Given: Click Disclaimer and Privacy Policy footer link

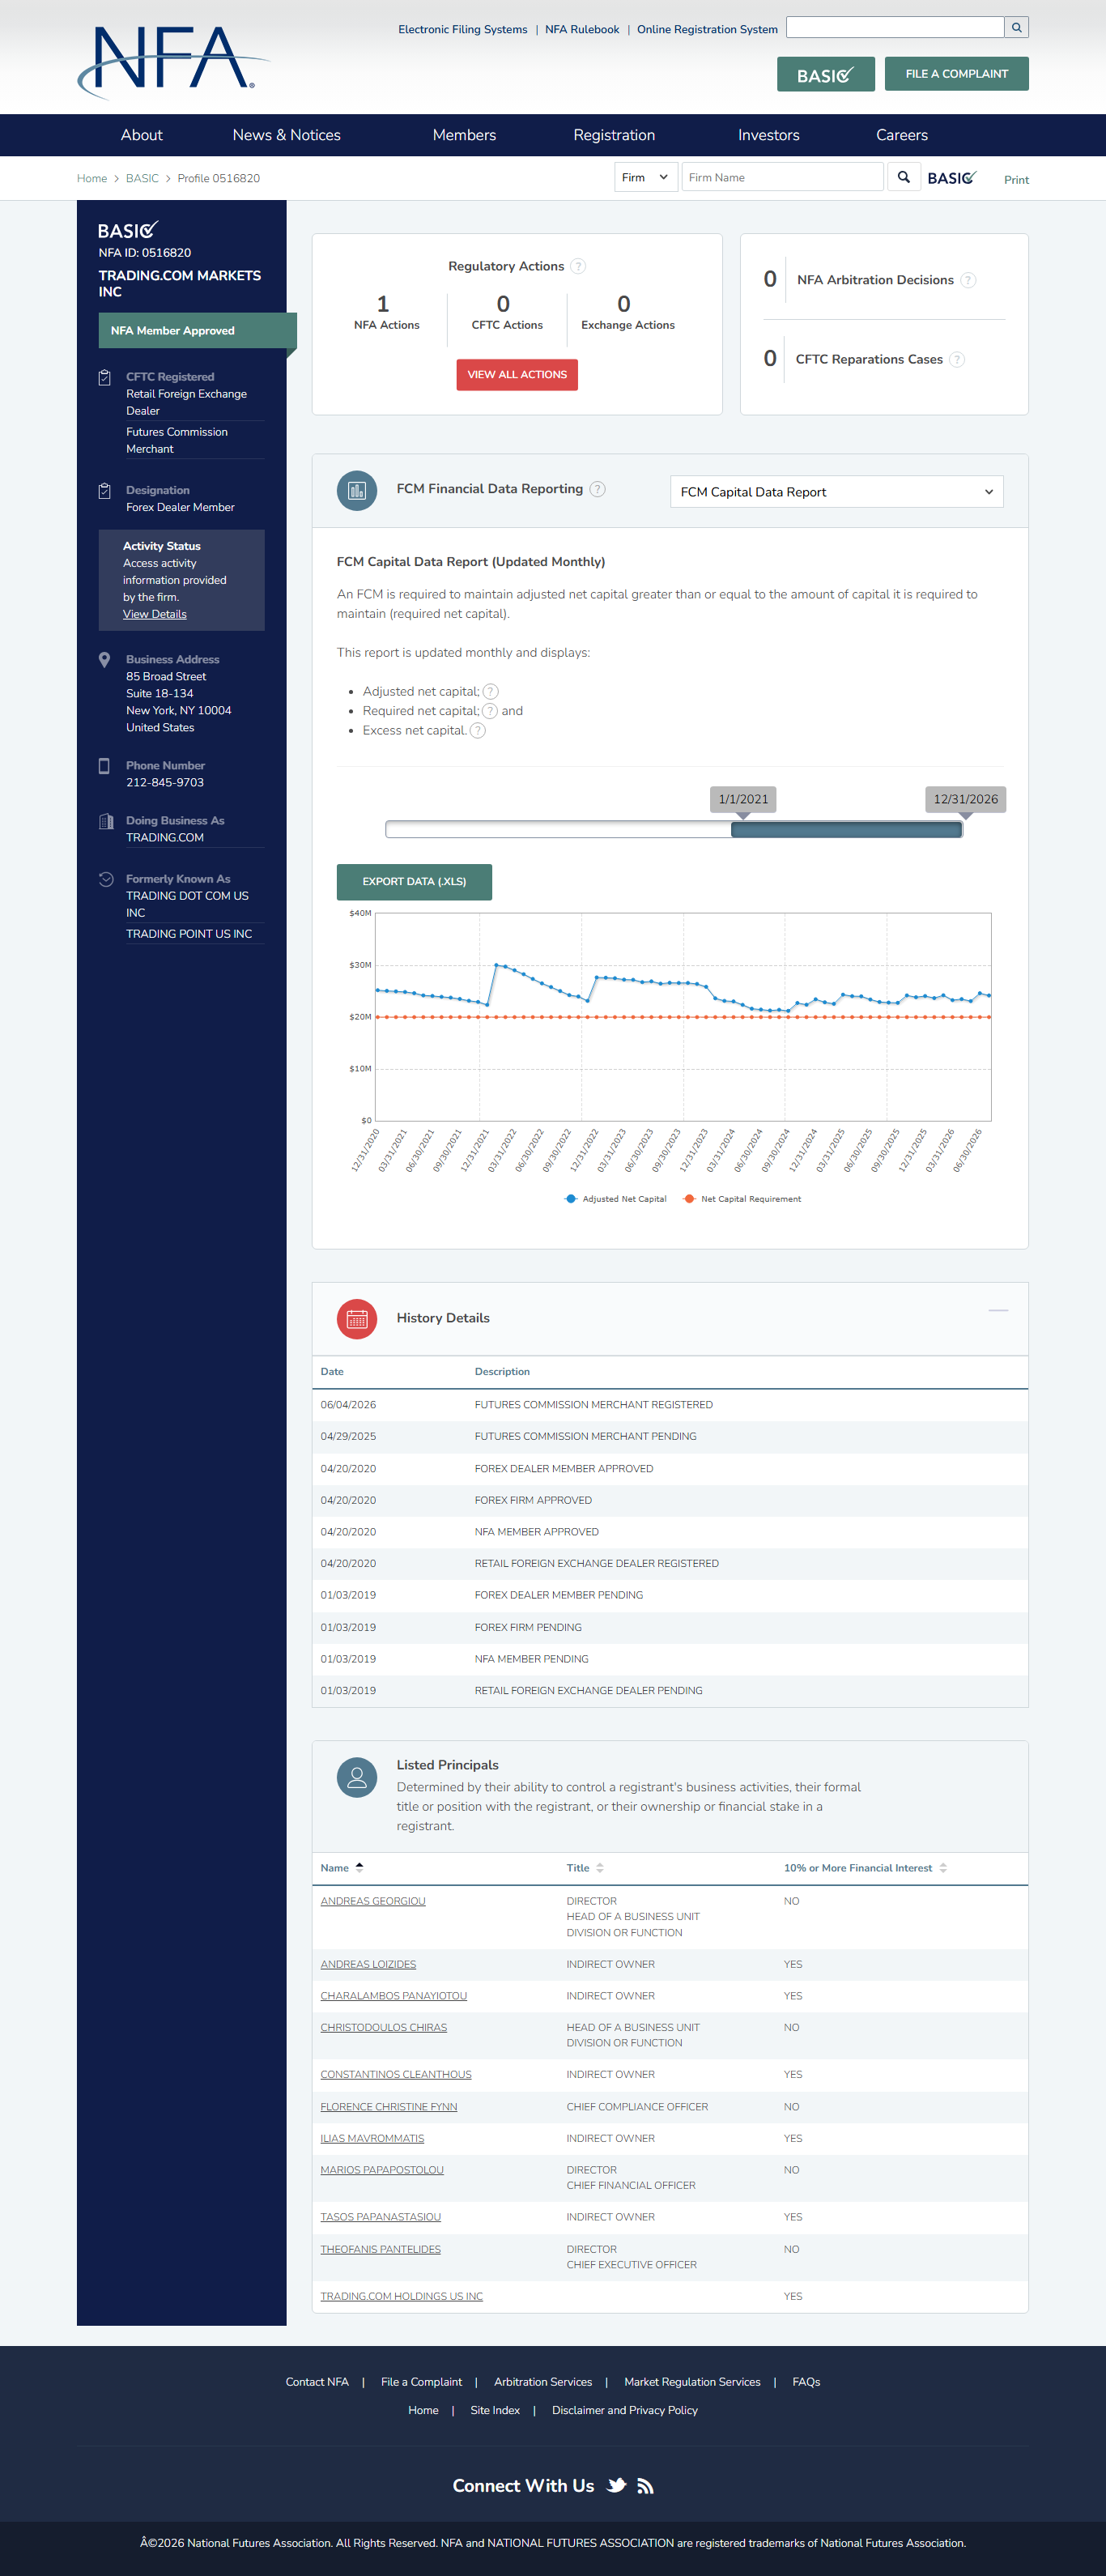Looking at the screenshot, I should pos(625,2410).
